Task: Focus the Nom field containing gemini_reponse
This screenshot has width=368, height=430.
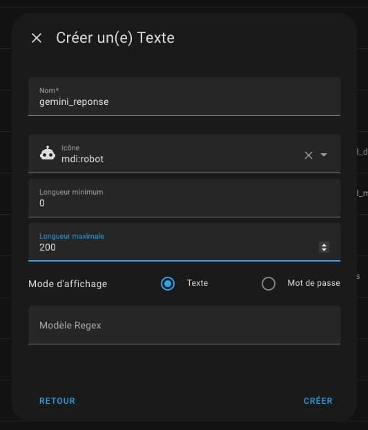Action: point(184,97)
